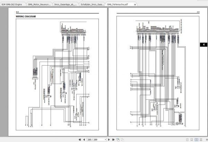Go to the previous page
The height and width of the screenshot is (142, 208).
click(x=84, y=140)
